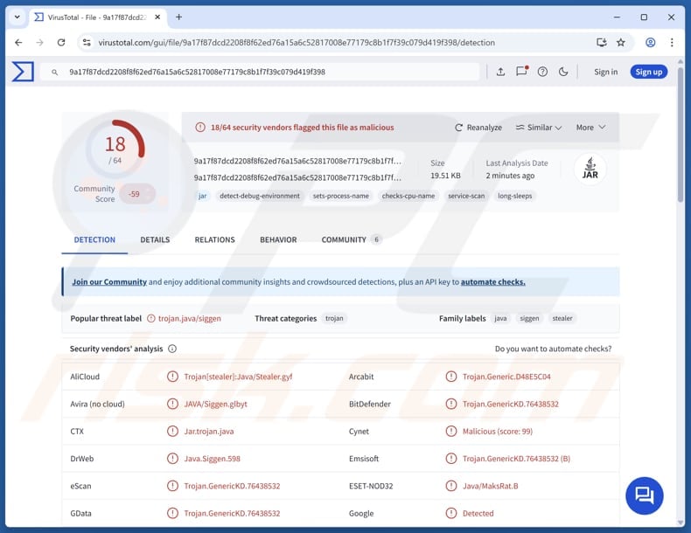This screenshot has width=691, height=533.
Task: Click the warning icon for DrWeb detection
Action: [172, 459]
